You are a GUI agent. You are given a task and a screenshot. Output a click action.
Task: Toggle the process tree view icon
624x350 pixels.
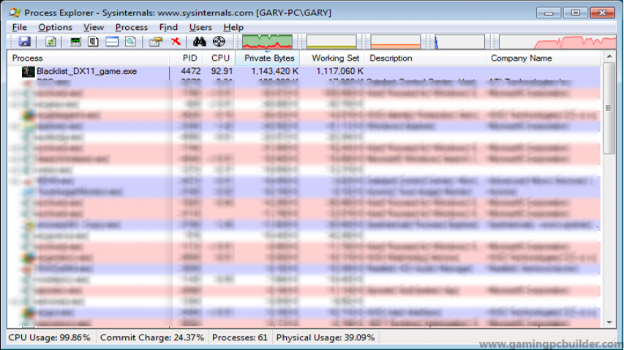(93, 42)
